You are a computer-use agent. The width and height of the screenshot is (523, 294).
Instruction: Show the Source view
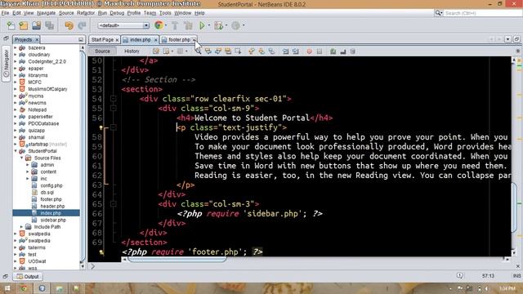click(x=102, y=51)
